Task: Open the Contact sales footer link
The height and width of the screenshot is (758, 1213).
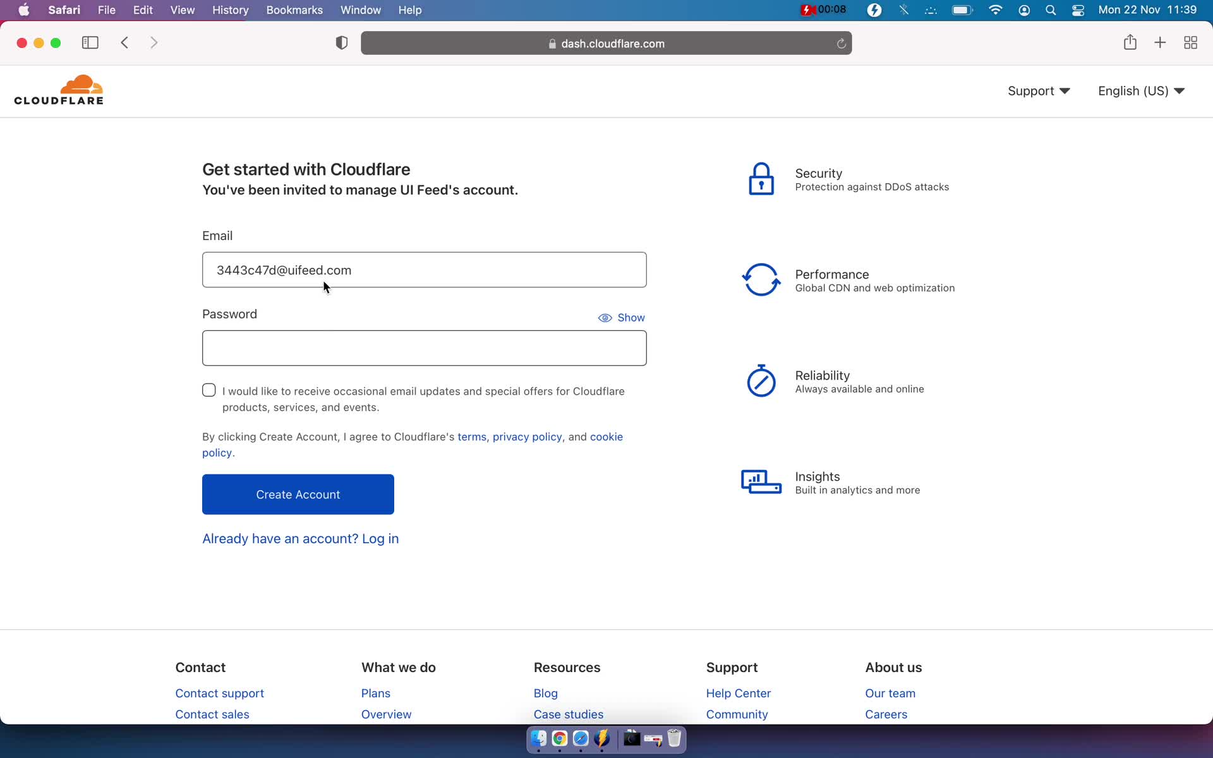Action: click(x=212, y=714)
